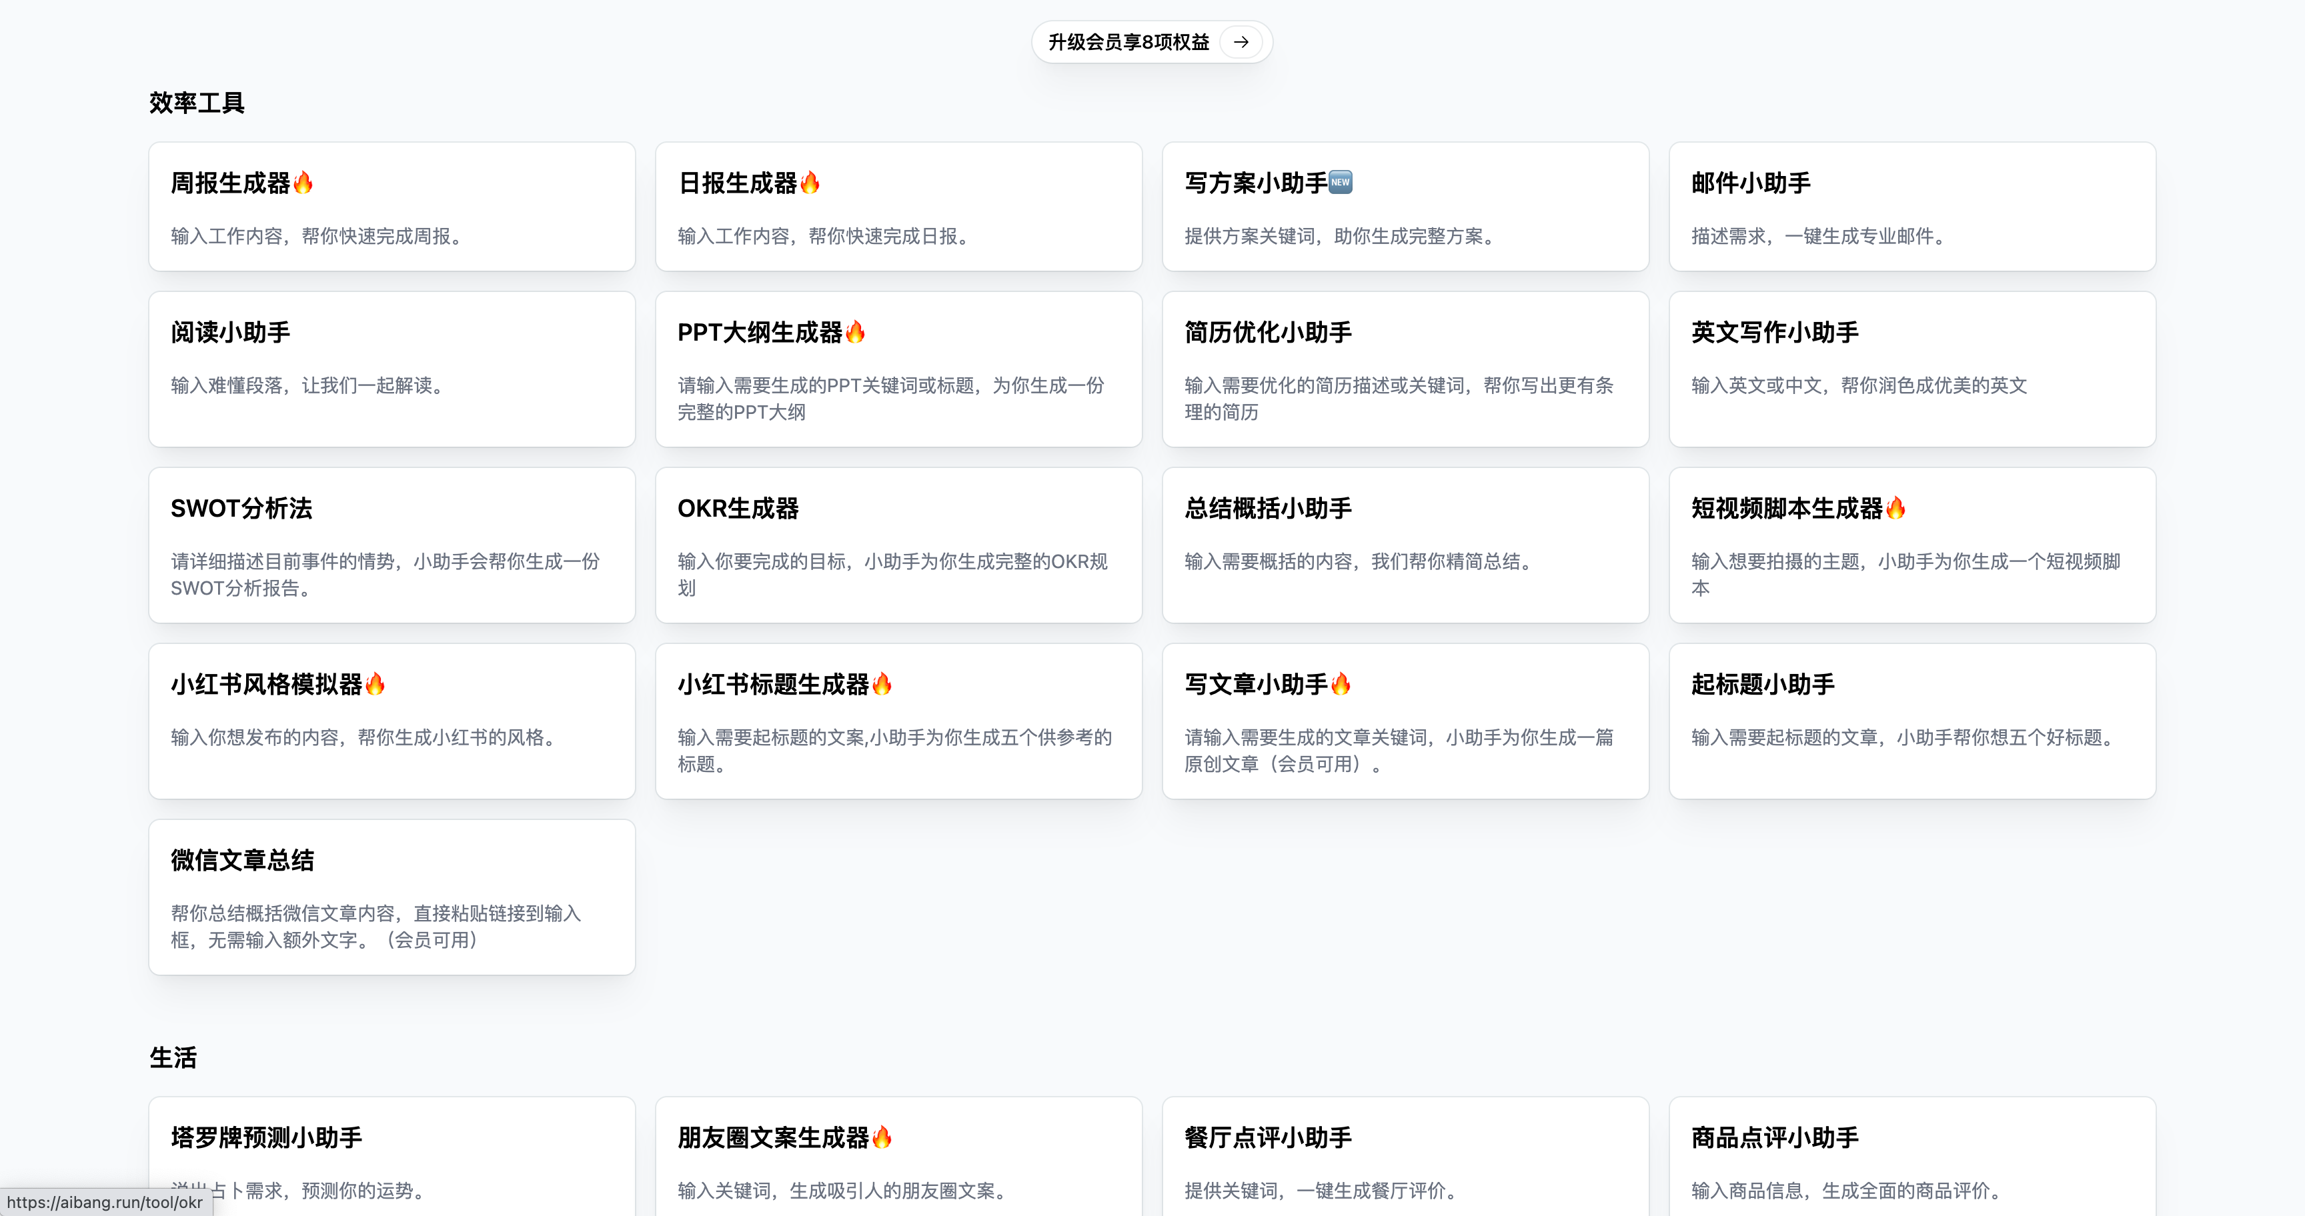
Task: Select the 小红书风格模拟器 title
Action: tap(267, 684)
